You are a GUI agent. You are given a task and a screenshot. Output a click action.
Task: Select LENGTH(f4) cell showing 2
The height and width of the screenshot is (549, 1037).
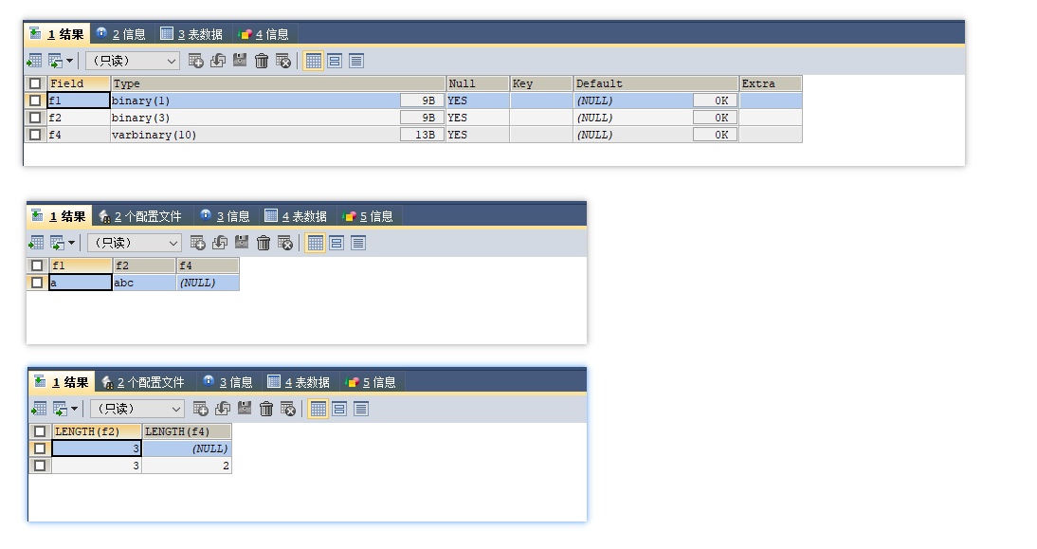[187, 466]
